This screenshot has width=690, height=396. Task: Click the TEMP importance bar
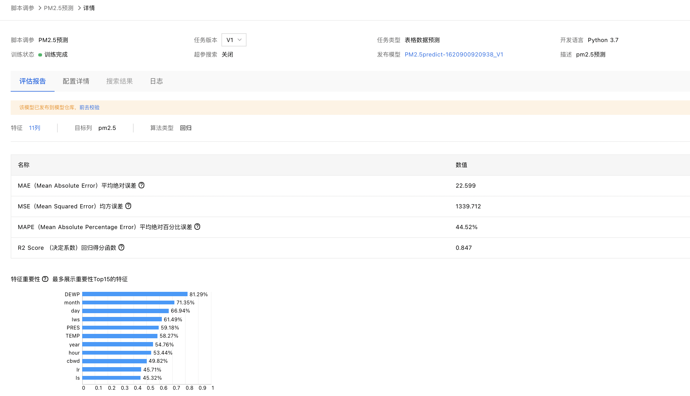[120, 336]
